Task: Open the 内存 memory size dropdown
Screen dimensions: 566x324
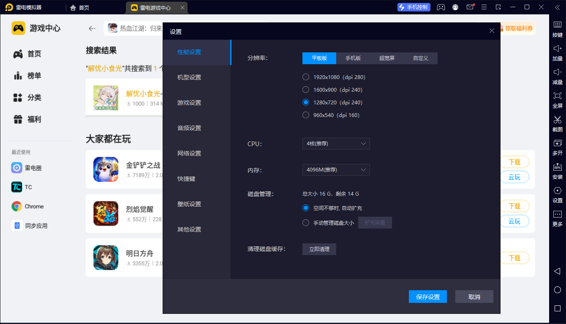Action: [x=336, y=170]
